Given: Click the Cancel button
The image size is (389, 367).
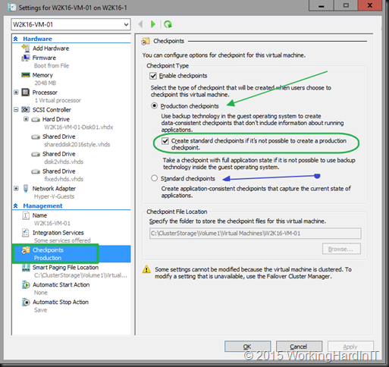Looking at the screenshot, I should click(299, 347).
